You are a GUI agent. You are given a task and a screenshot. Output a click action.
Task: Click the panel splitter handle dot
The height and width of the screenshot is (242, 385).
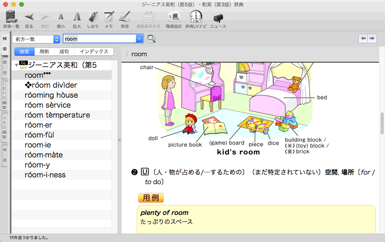pyautogui.click(x=120, y=140)
